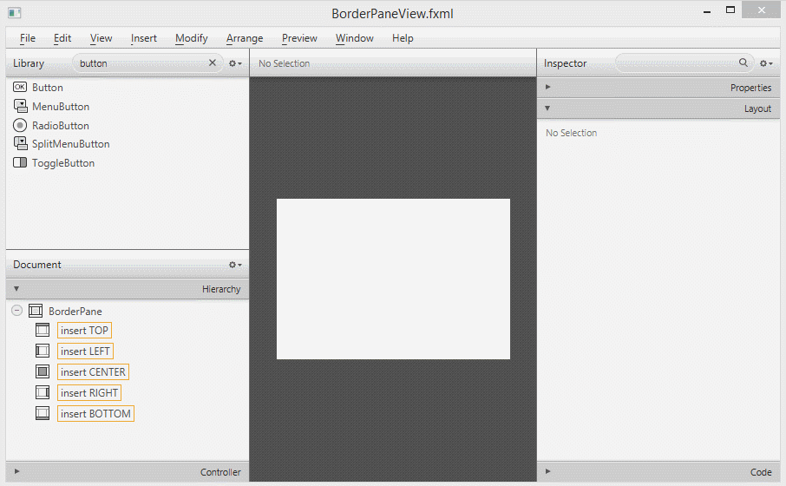786x486 pixels.
Task: Open the Window menu
Action: tap(355, 38)
